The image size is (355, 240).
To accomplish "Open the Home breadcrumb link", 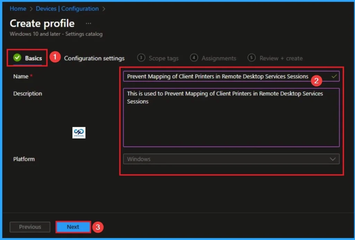I will point(18,8).
